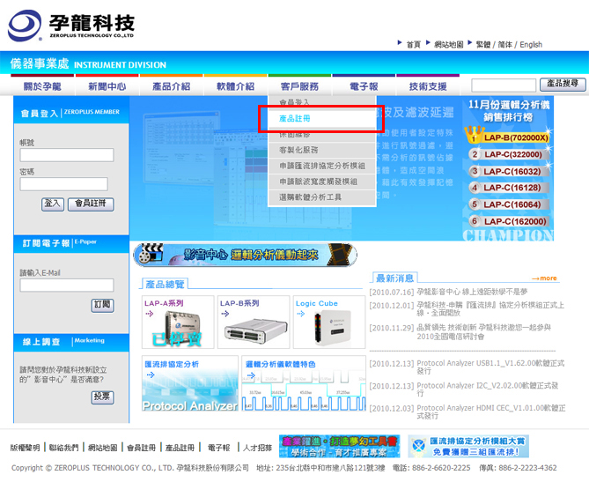Switch language to English
Image resolution: width=589 pixels, height=482 pixels.
pos(531,45)
